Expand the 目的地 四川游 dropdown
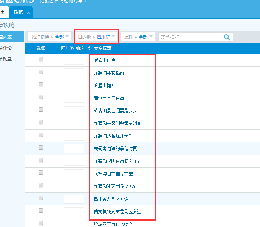260x227 pixels. pos(96,37)
